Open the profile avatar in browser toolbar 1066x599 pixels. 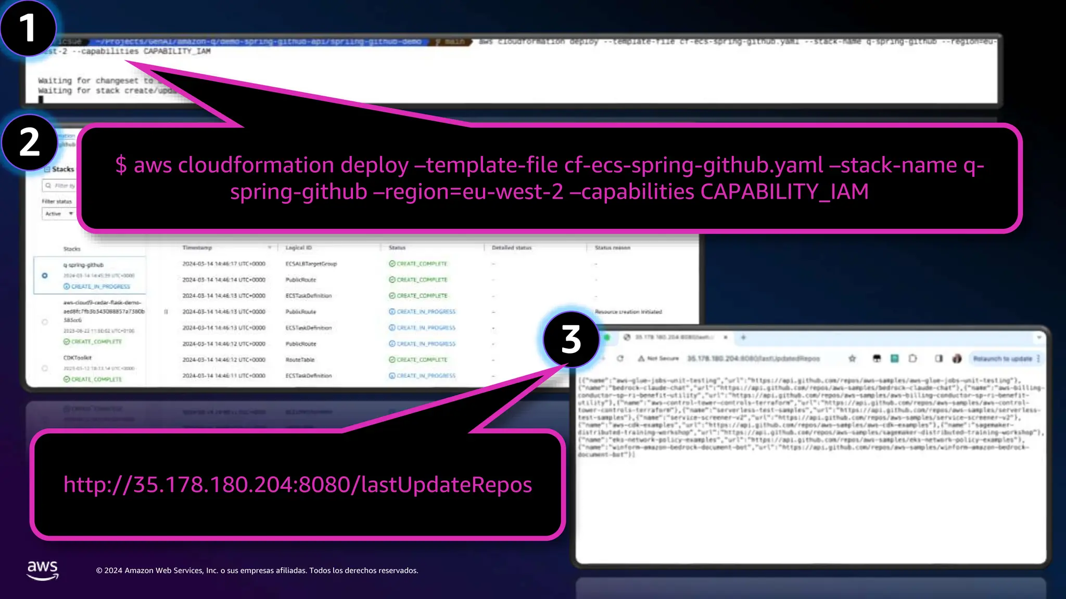(x=957, y=358)
